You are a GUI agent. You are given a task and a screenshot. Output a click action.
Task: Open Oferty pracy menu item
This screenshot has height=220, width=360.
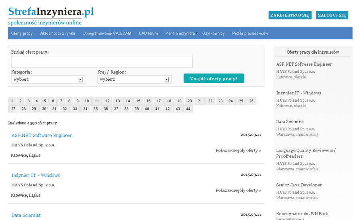[22, 33]
